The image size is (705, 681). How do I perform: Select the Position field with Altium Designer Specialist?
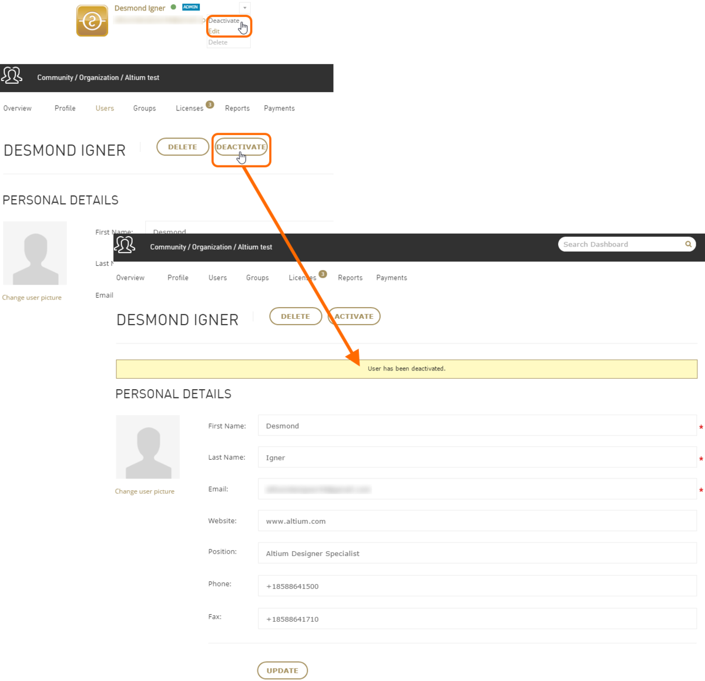click(x=476, y=553)
